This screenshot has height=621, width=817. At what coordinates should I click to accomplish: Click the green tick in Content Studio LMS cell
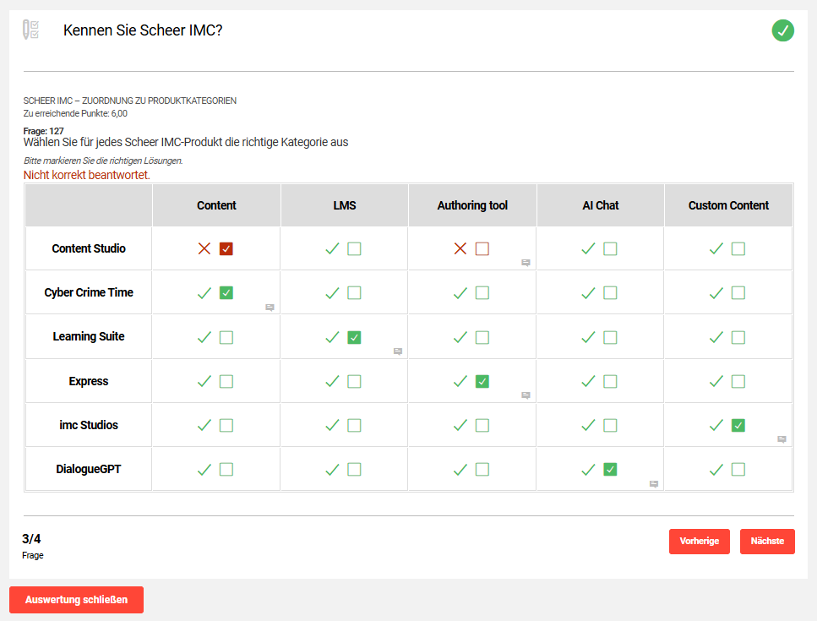pyautogui.click(x=332, y=249)
